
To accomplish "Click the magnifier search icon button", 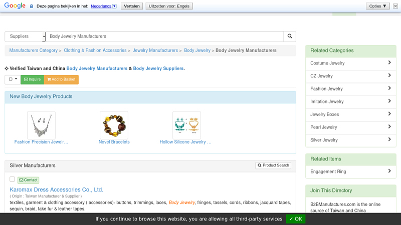I will tap(290, 36).
